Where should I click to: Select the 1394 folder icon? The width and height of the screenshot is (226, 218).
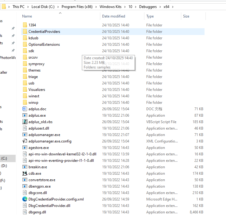click(25, 25)
